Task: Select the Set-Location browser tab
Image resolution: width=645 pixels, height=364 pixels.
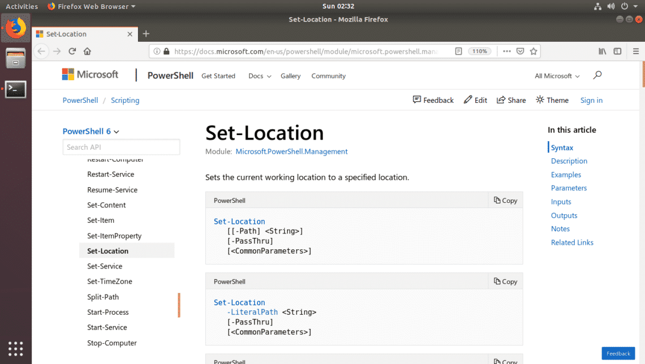Action: point(85,34)
